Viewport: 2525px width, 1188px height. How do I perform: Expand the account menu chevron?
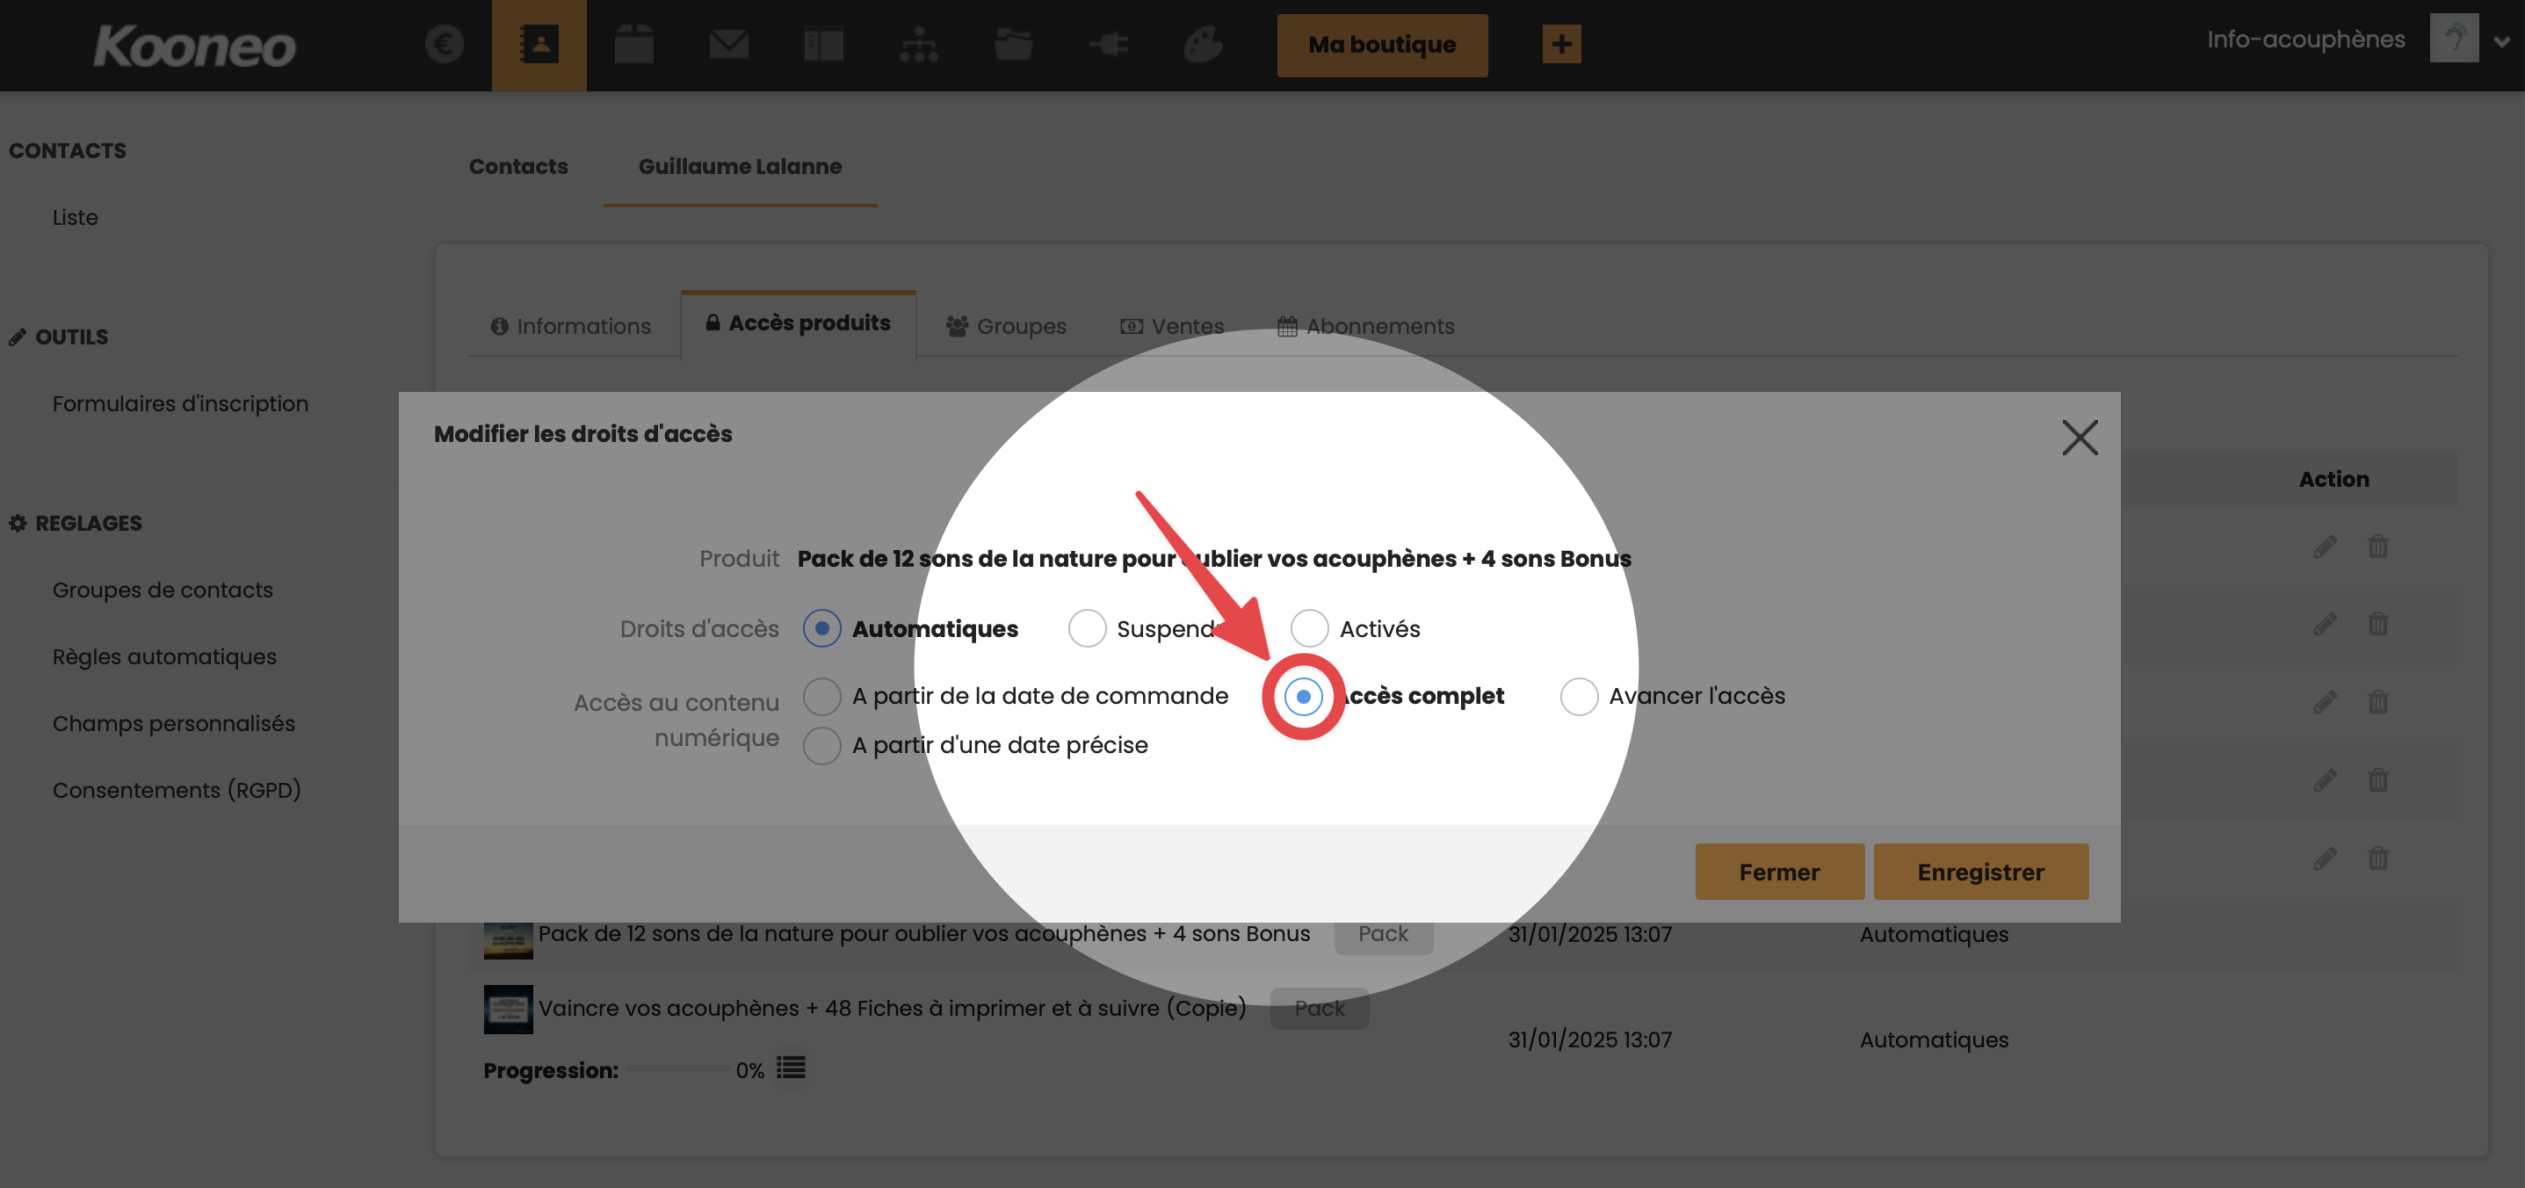(x=2501, y=42)
